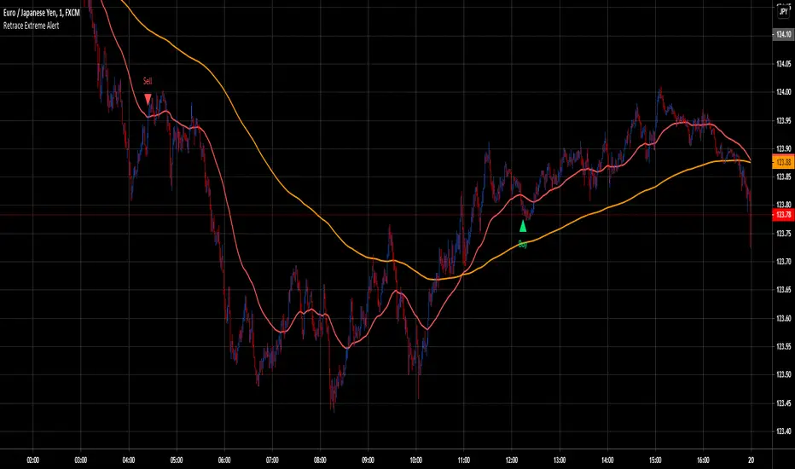Click the 20 date label on time axis

coord(751,460)
